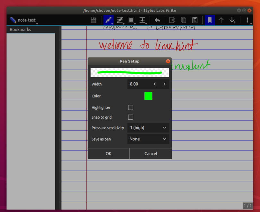Open the overflow menu with three dots
This screenshot has height=212, width=260.
[x=247, y=20]
